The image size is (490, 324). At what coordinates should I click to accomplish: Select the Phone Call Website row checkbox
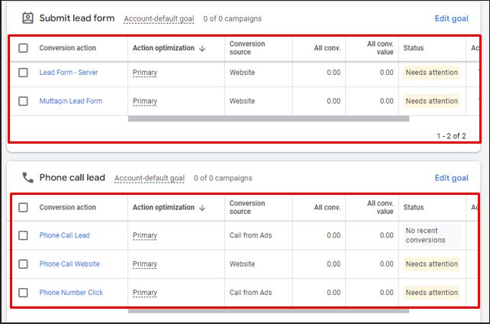[x=23, y=264]
